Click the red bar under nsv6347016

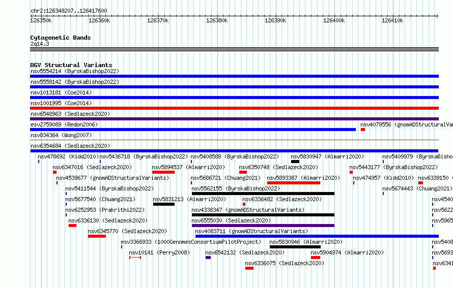tap(54, 172)
